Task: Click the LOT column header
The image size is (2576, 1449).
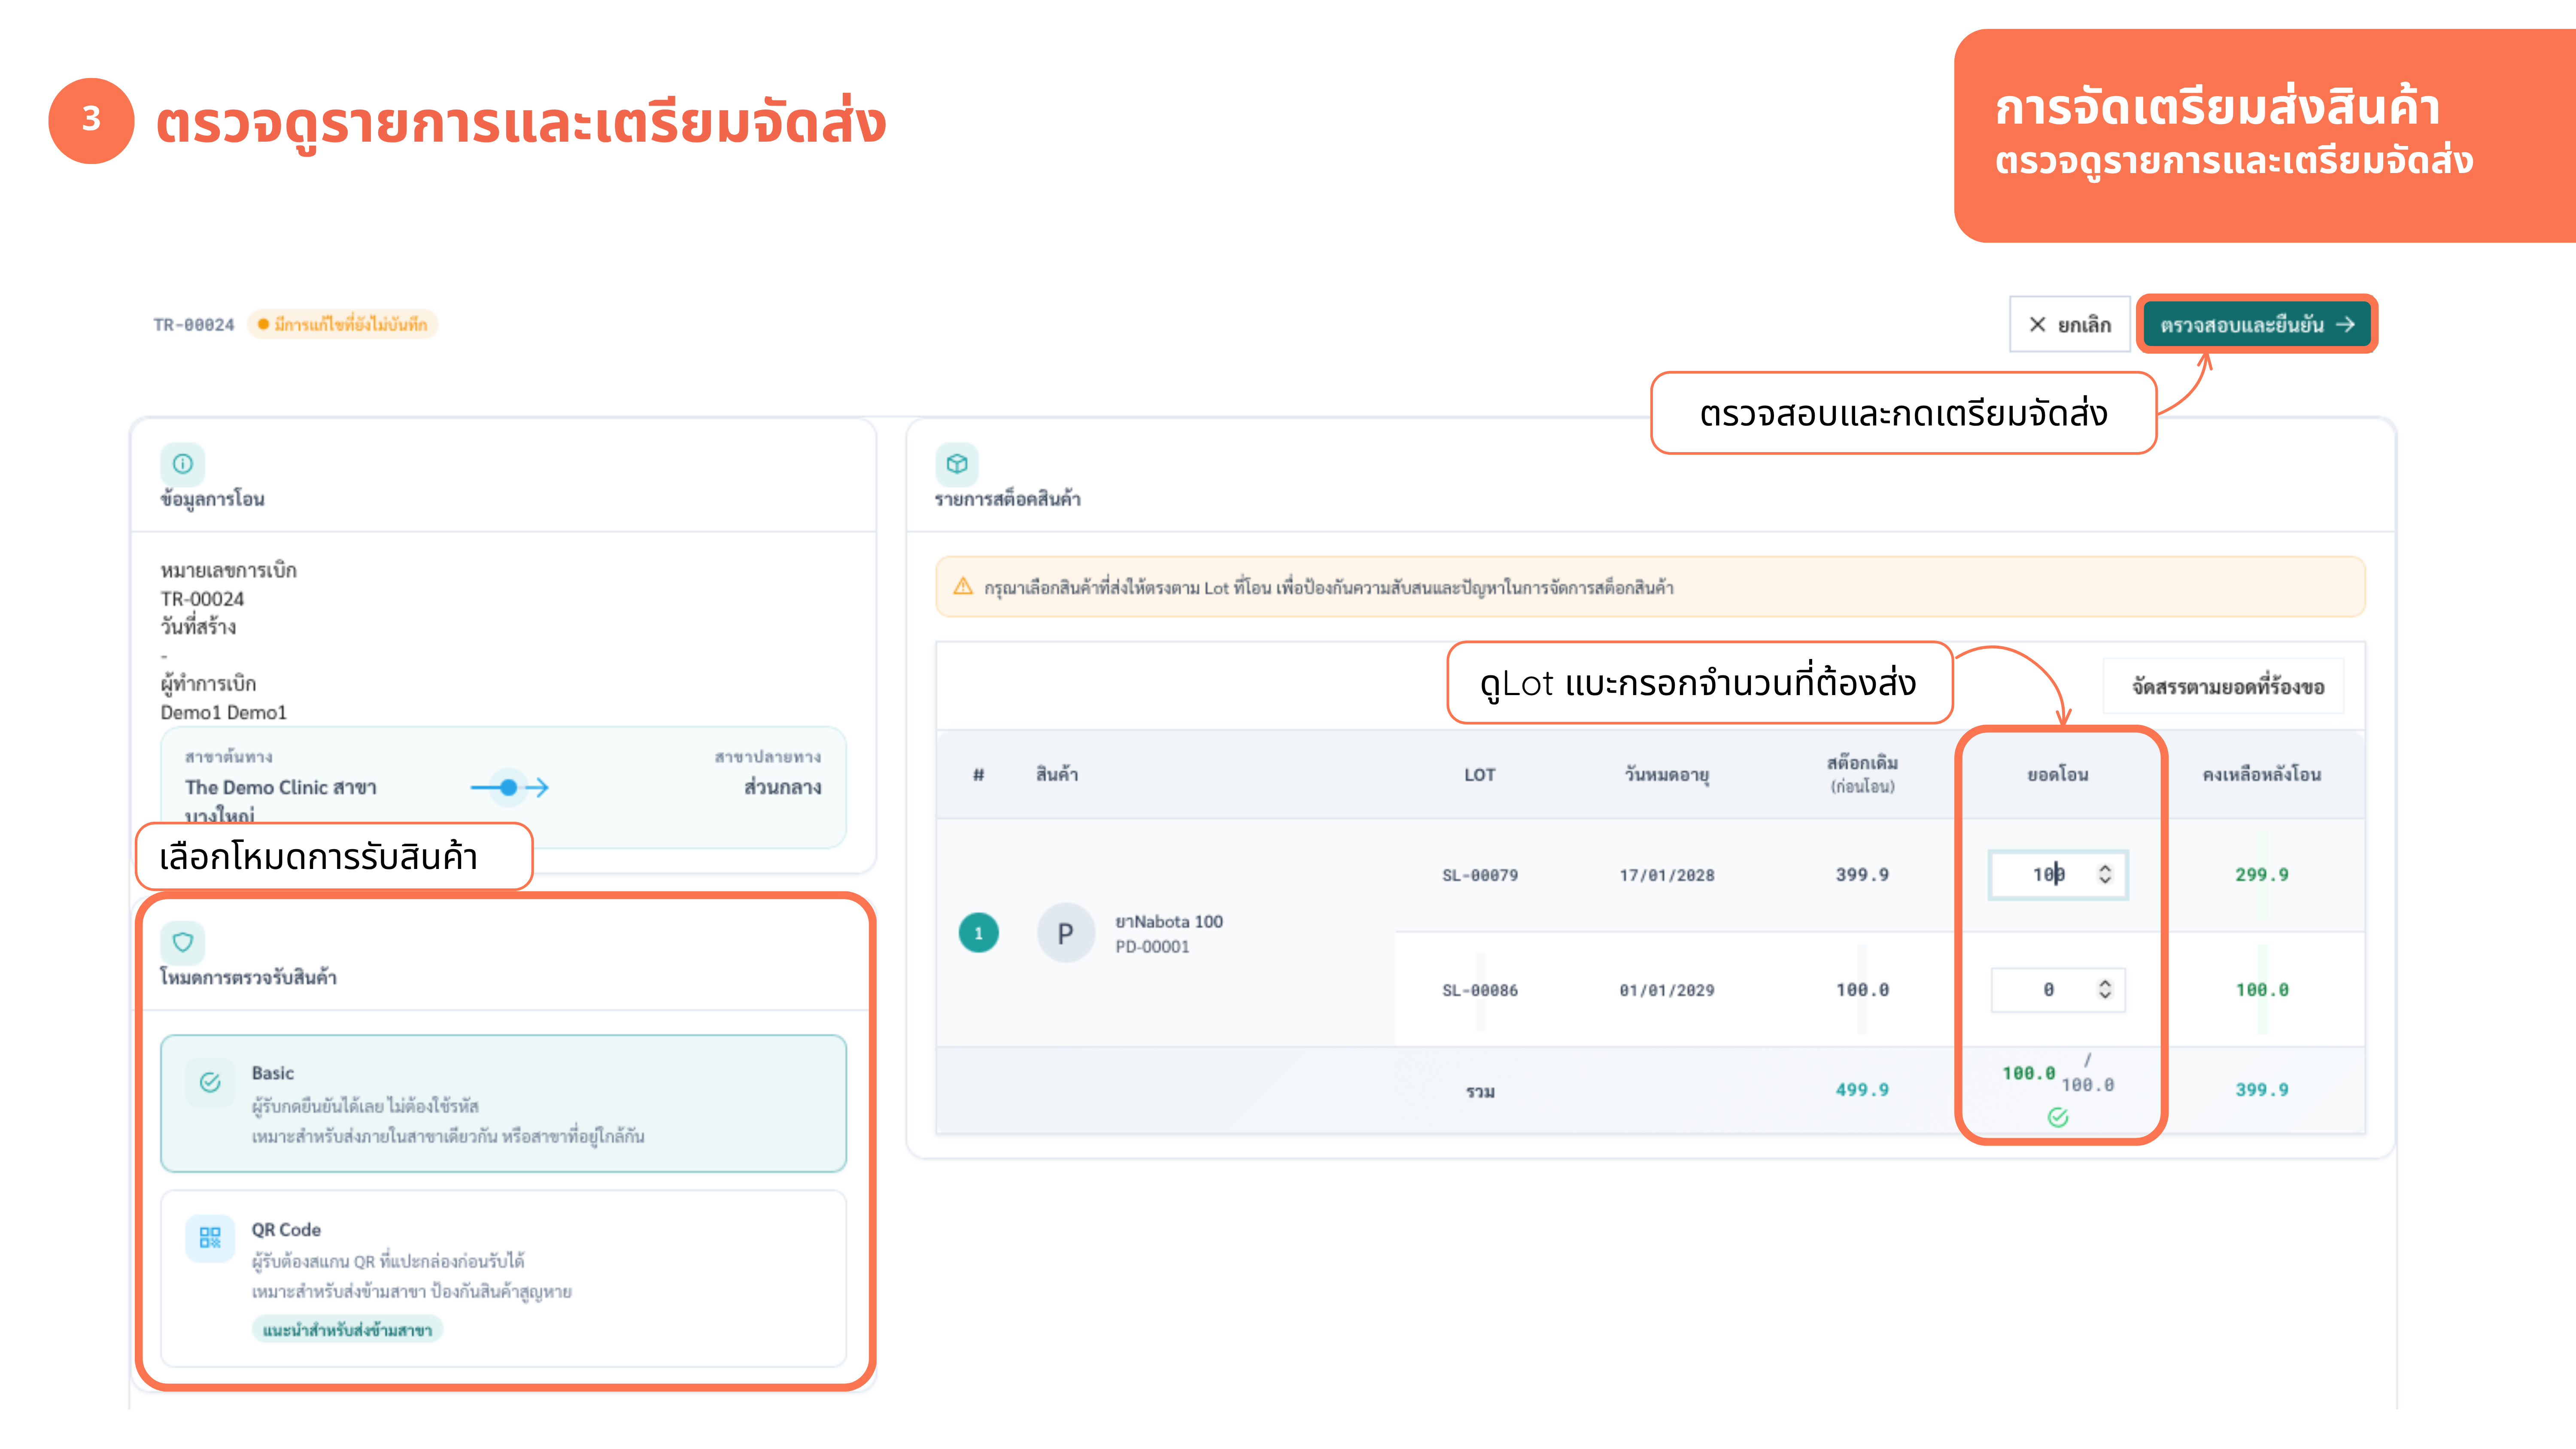Action: (x=1480, y=775)
